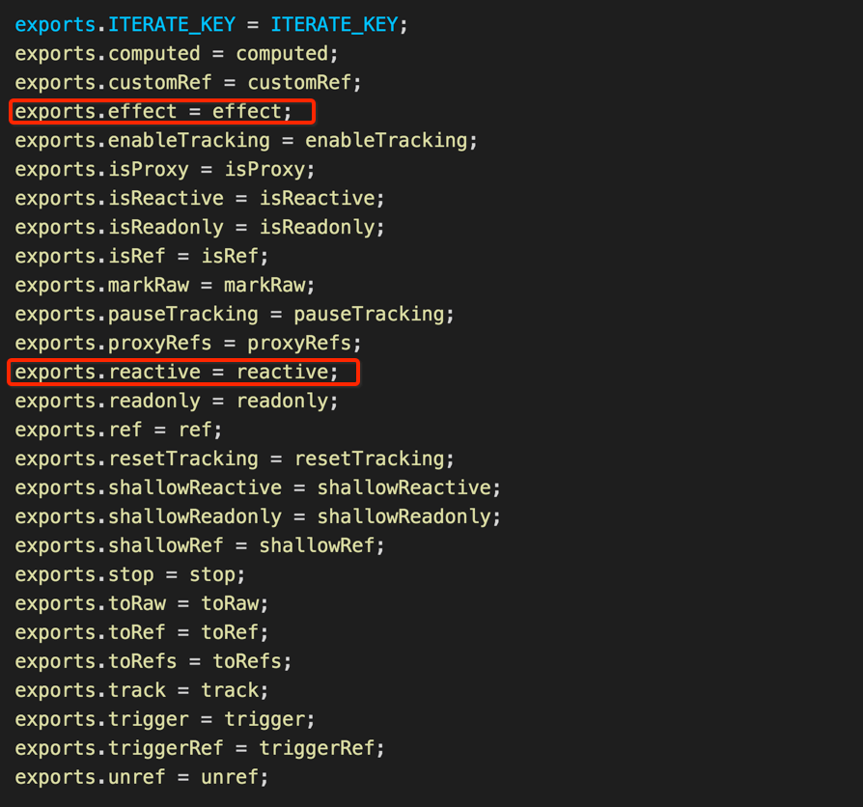Click the highlighted exports.effect line
863x807 pixels.
coord(154,112)
